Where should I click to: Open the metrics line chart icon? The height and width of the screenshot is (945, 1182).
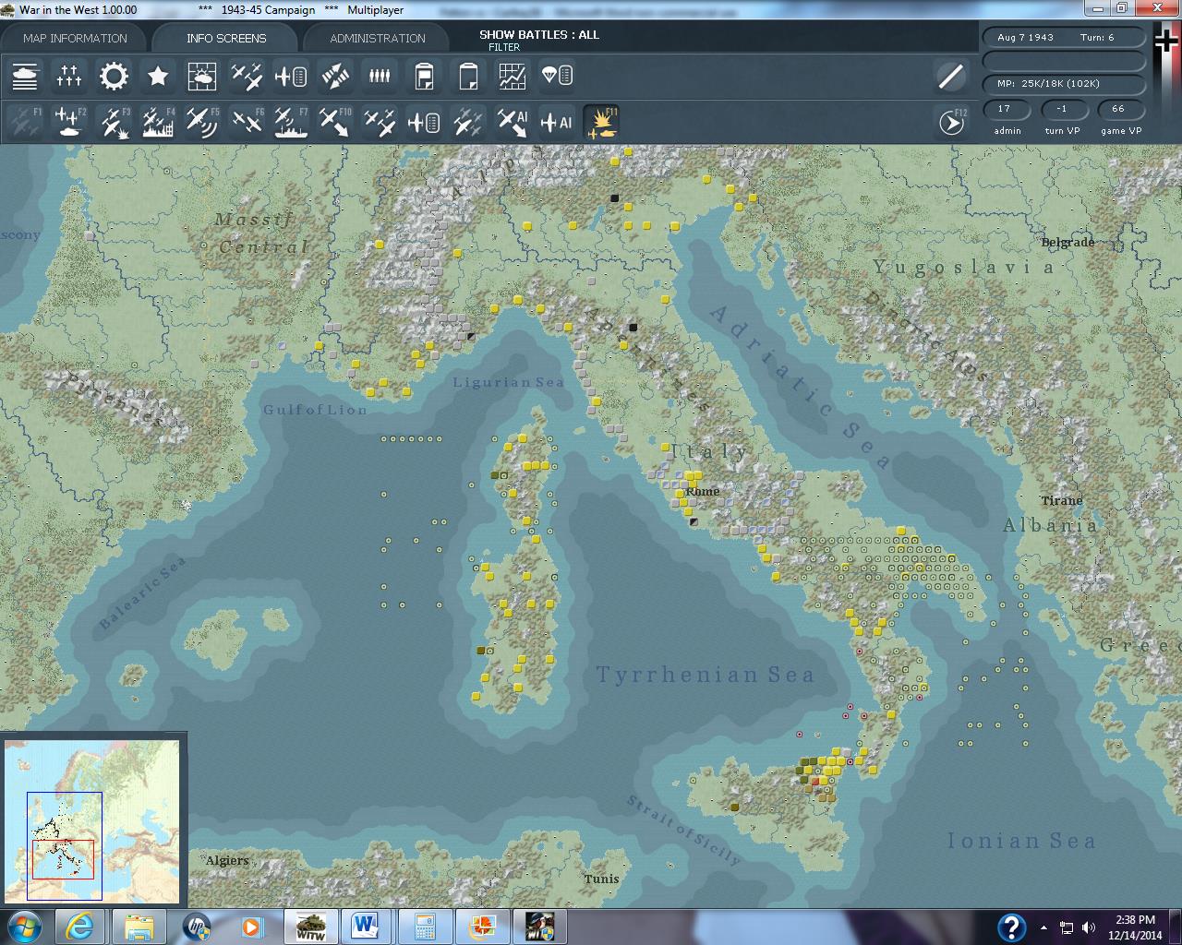pyautogui.click(x=513, y=76)
